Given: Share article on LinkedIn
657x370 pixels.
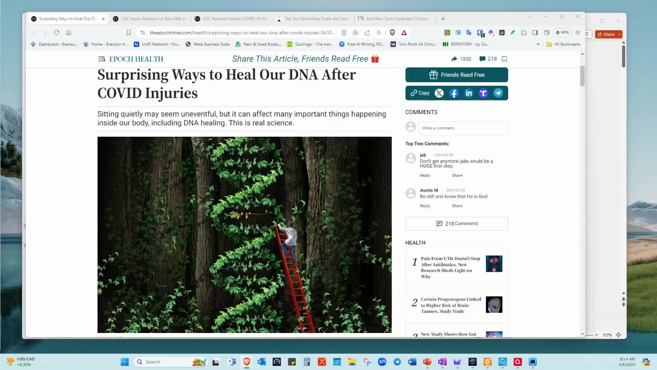Looking at the screenshot, I should coord(469,93).
